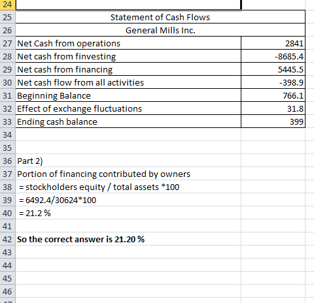The image size is (314, 303).
Task: Select row header 46
Action: click(x=7, y=291)
